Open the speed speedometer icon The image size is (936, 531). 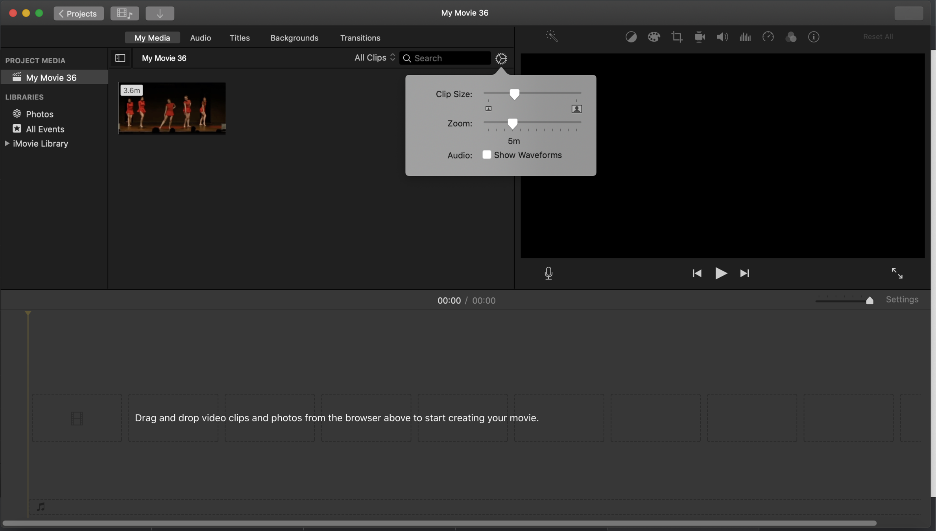[768, 37]
